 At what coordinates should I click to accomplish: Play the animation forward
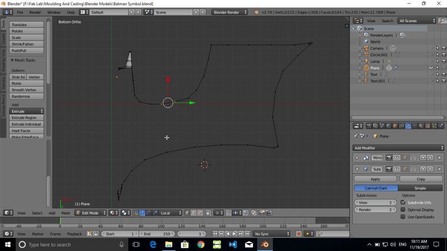click(x=234, y=234)
